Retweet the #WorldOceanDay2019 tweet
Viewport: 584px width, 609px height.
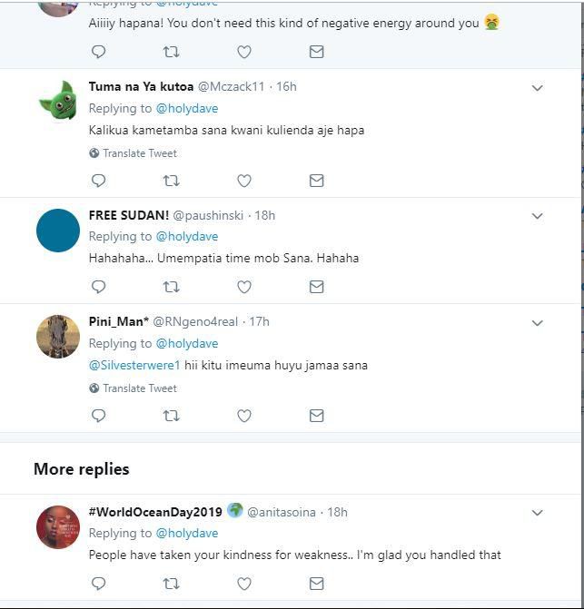click(171, 584)
